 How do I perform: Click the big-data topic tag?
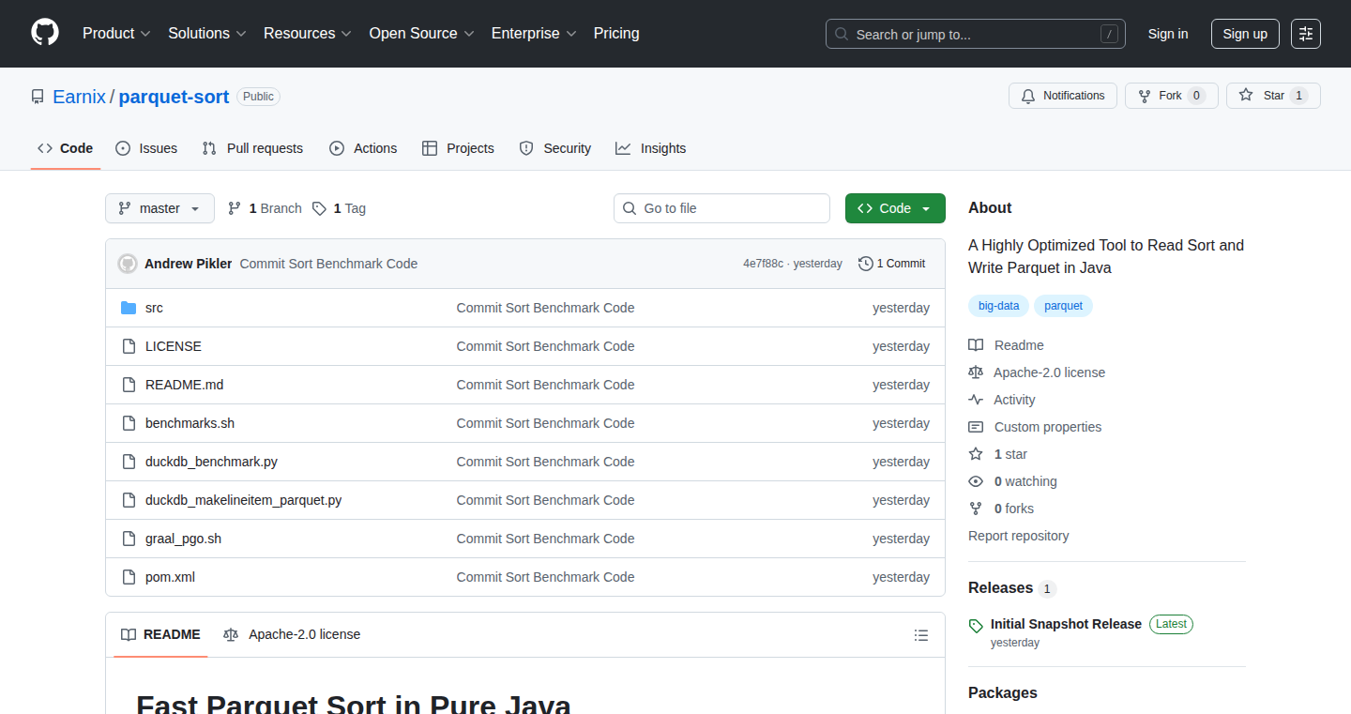tap(999, 306)
